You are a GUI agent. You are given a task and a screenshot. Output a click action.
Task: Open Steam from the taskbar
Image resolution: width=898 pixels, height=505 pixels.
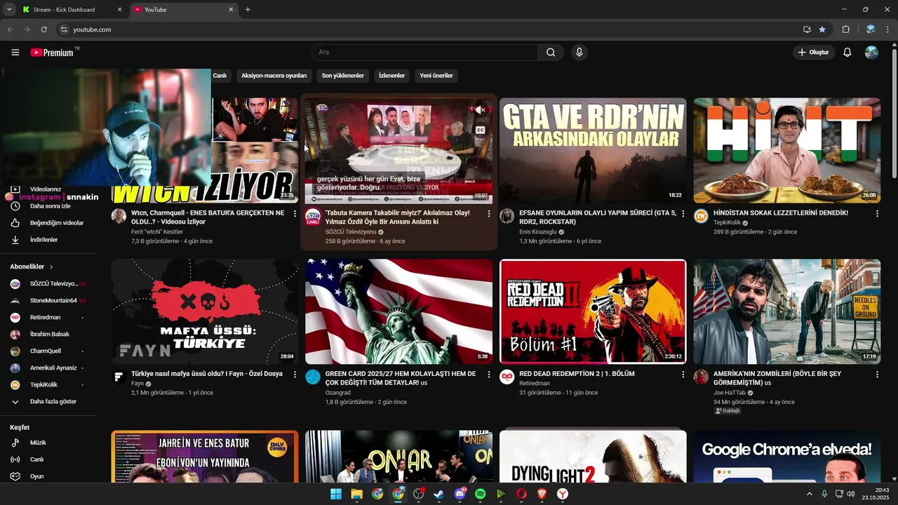click(x=439, y=494)
